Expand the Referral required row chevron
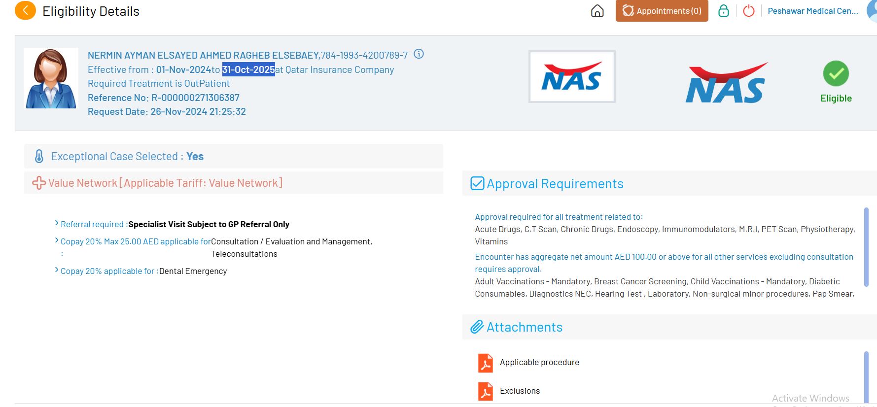877x407 pixels. click(x=57, y=223)
